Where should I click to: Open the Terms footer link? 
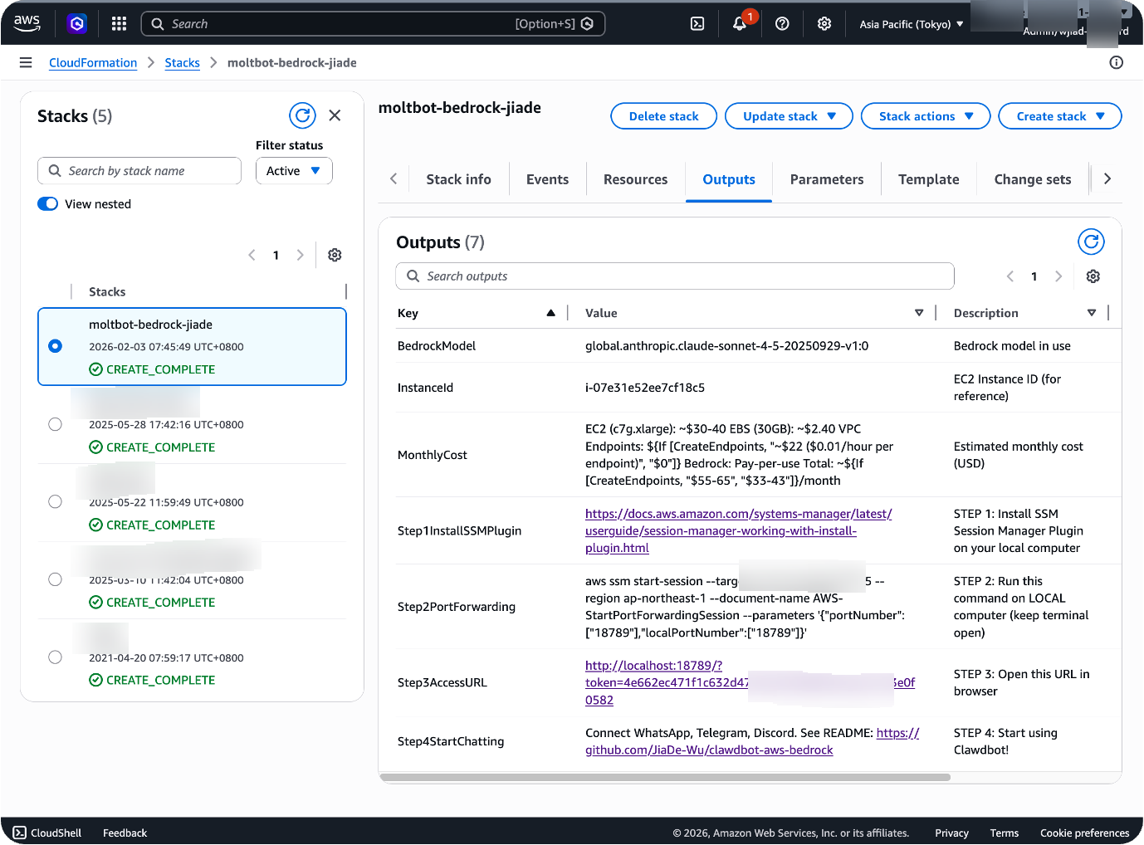pyautogui.click(x=1004, y=833)
